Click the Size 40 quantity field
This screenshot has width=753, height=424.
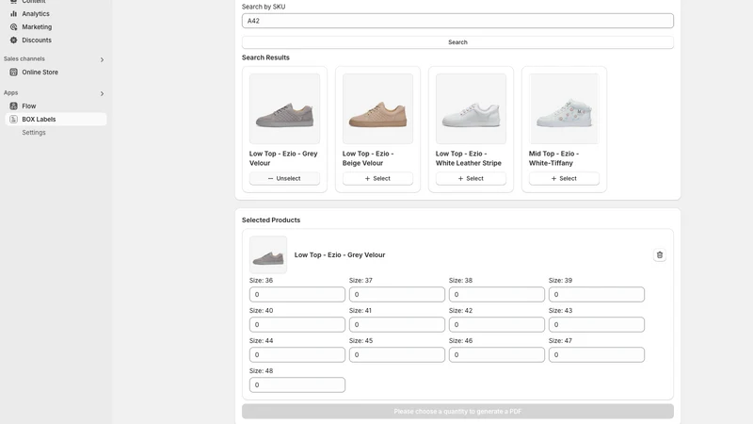click(x=296, y=324)
